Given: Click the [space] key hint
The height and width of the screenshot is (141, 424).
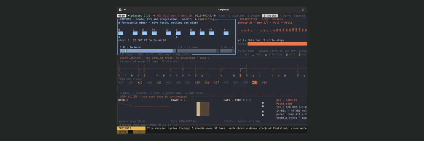Looking at the screenshot, I should point(300,15).
